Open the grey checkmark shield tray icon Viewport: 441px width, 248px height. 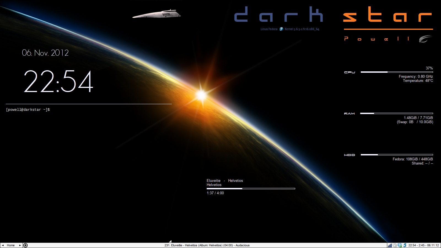tap(395, 245)
